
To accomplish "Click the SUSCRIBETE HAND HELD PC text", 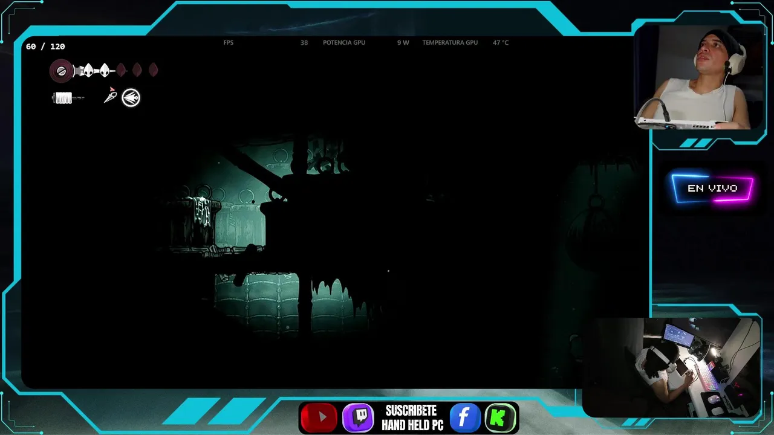I will (x=412, y=418).
